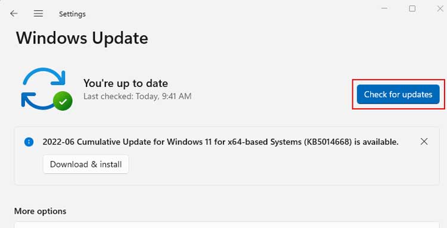Click the blue info icon on update notice
The width and height of the screenshot is (447, 228).
point(29,142)
